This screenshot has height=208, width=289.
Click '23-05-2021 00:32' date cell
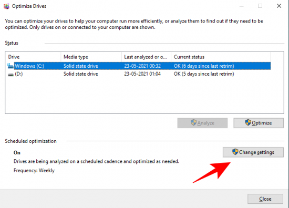(142, 66)
